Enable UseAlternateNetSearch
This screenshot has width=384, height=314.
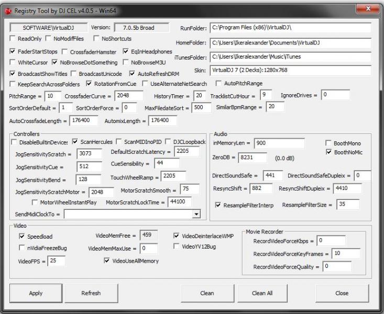point(145,84)
